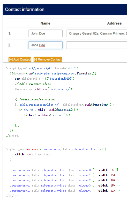Image resolution: width=127 pixels, height=200 pixels.
Task: Click the Add Contact button
Action: [20, 59]
